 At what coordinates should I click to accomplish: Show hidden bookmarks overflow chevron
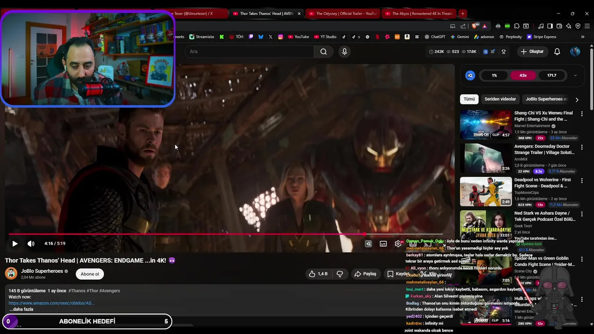pos(582,37)
